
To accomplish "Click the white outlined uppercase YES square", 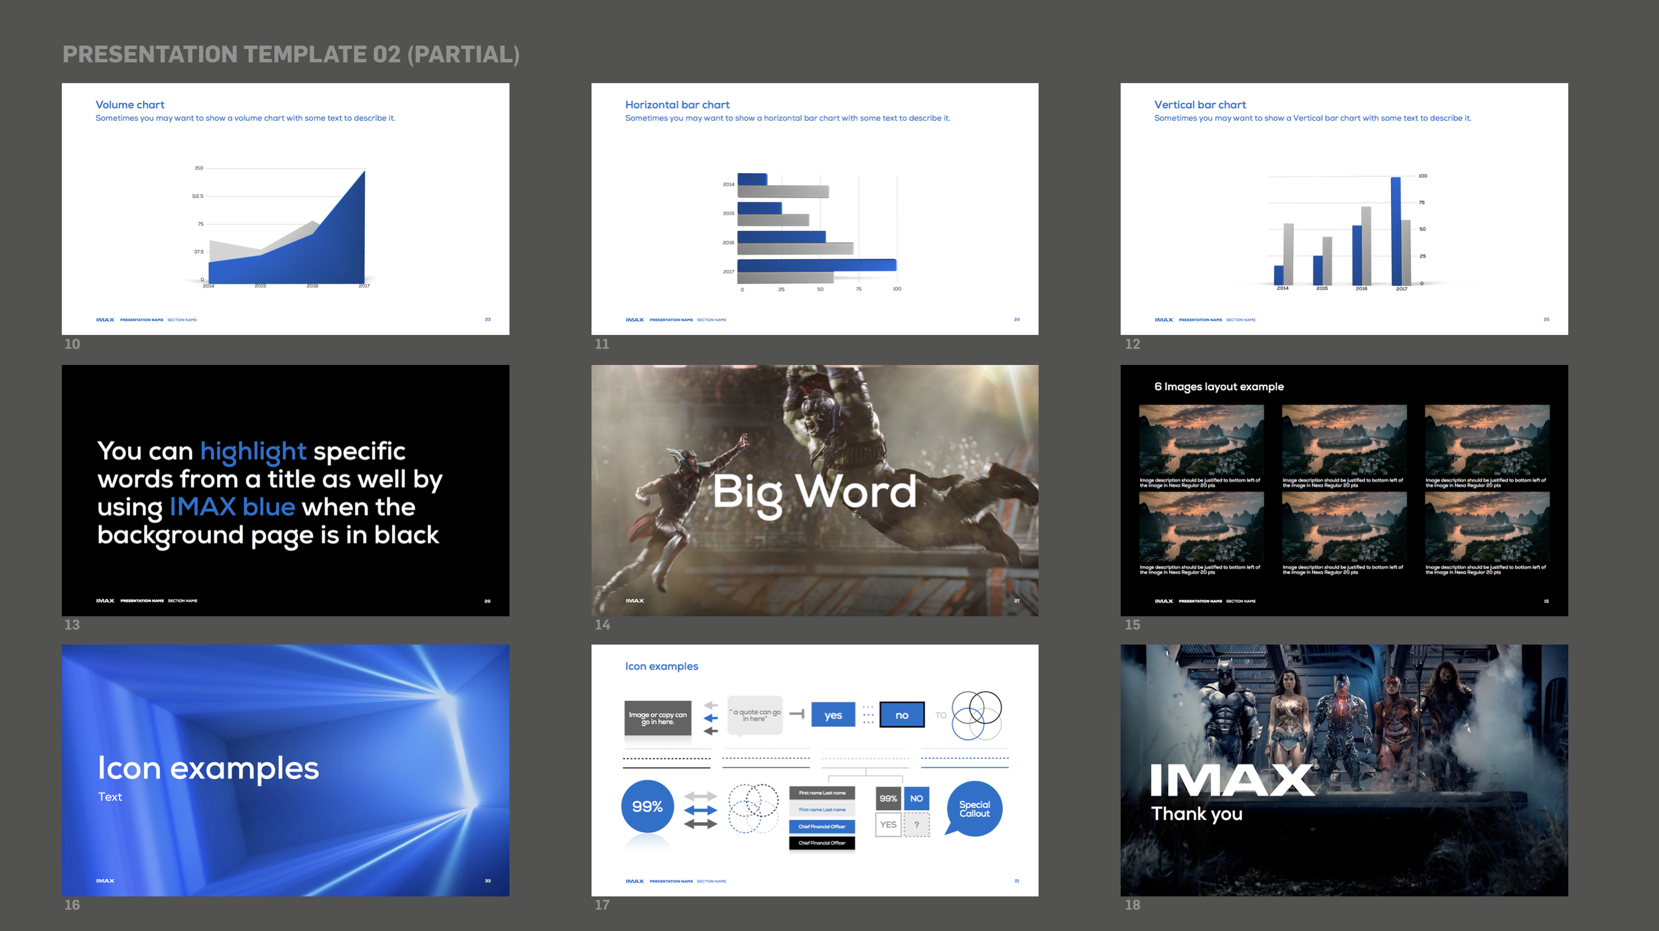I will 888,825.
